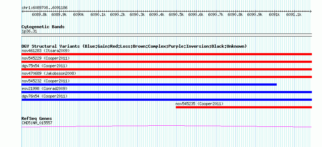Click the red loss bar under nsv461283

point(166,54)
